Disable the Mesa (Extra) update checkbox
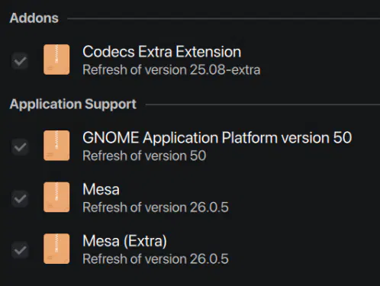 20,250
